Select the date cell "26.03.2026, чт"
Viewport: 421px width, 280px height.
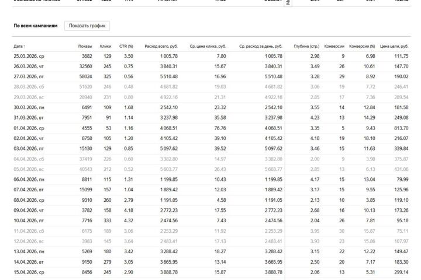(x=29, y=66)
